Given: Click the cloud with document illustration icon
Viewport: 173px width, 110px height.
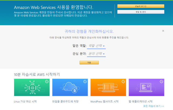Looking at the screenshot, I should pos(71,88).
